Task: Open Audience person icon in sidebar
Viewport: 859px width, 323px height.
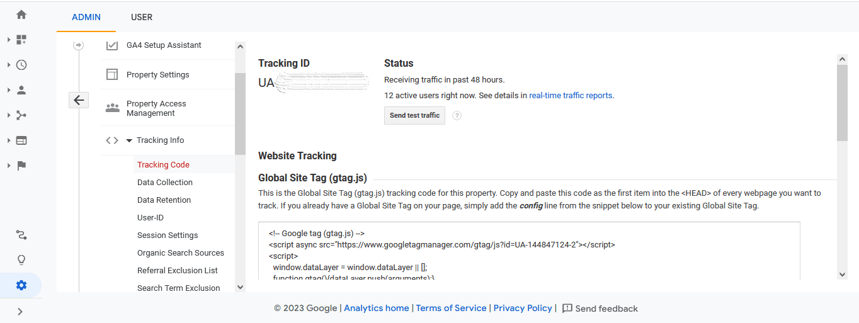Action: pyautogui.click(x=21, y=90)
